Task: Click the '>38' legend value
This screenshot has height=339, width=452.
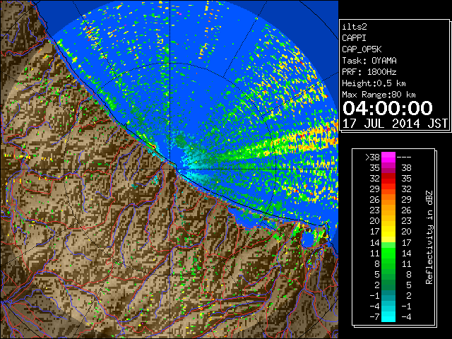Action: 372,157
